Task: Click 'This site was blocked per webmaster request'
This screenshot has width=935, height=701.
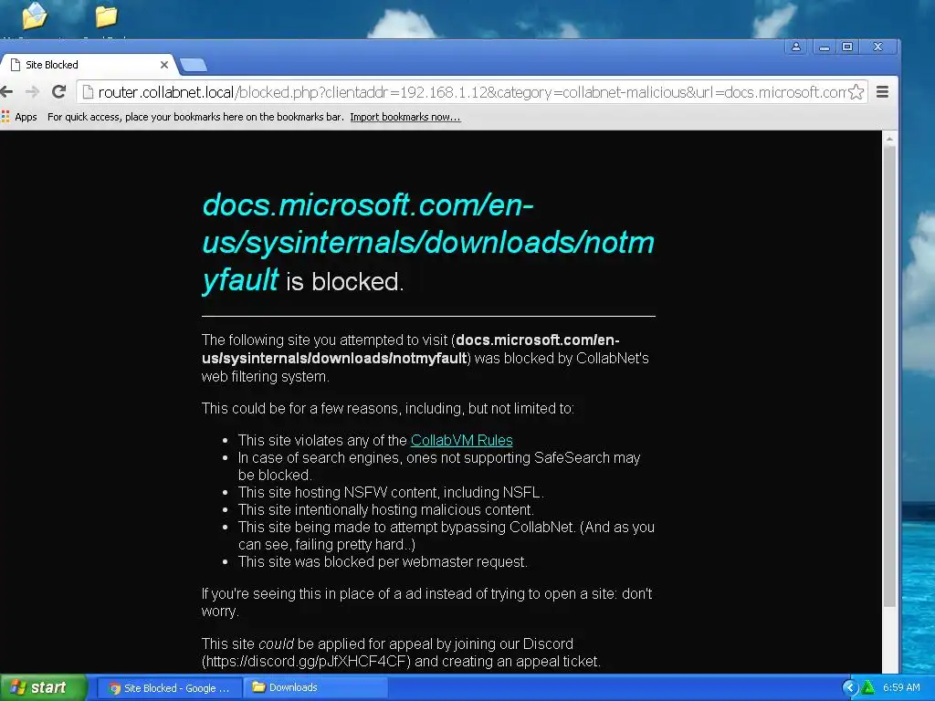Action: (383, 561)
